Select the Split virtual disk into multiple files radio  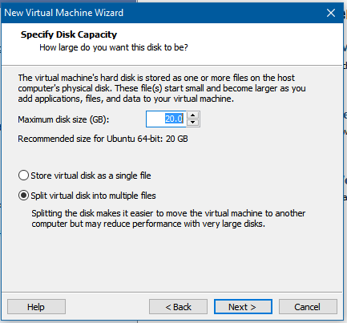pyautogui.click(x=23, y=196)
